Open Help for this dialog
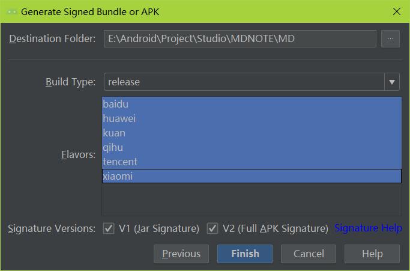The image size is (410, 271). pyautogui.click(x=372, y=254)
